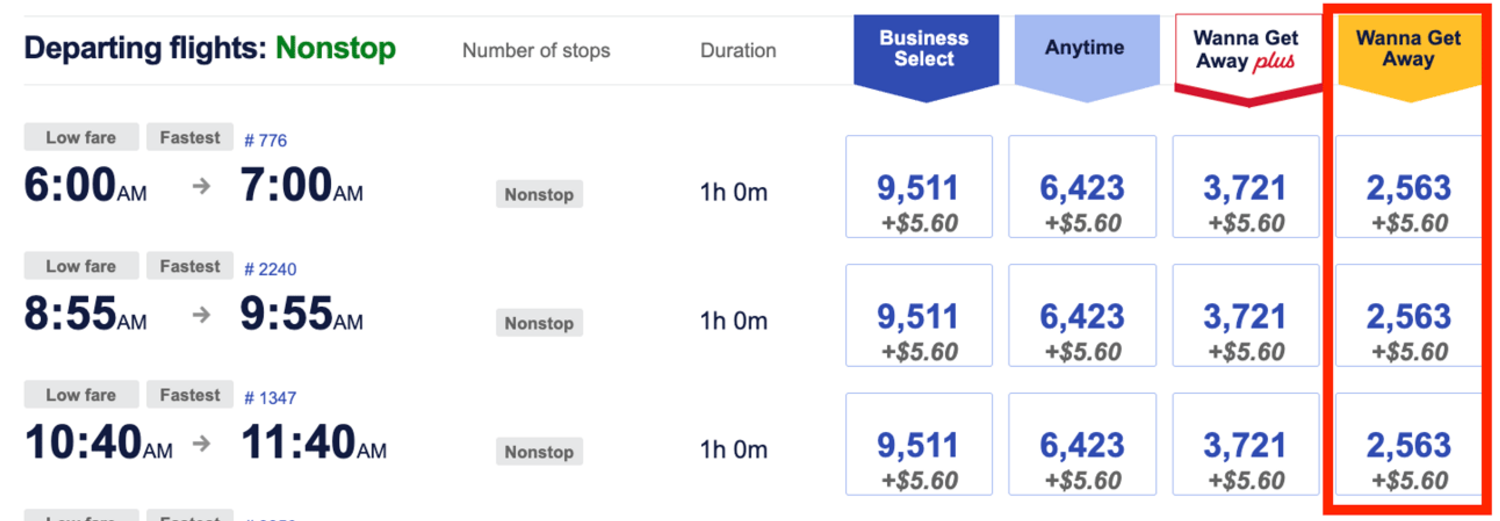Choose Anytime fare for flight 1347
This screenshot has width=1500, height=521.
1082,444
